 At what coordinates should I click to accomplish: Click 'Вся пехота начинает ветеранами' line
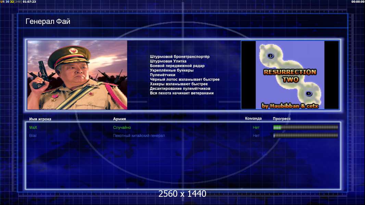[x=181, y=93]
